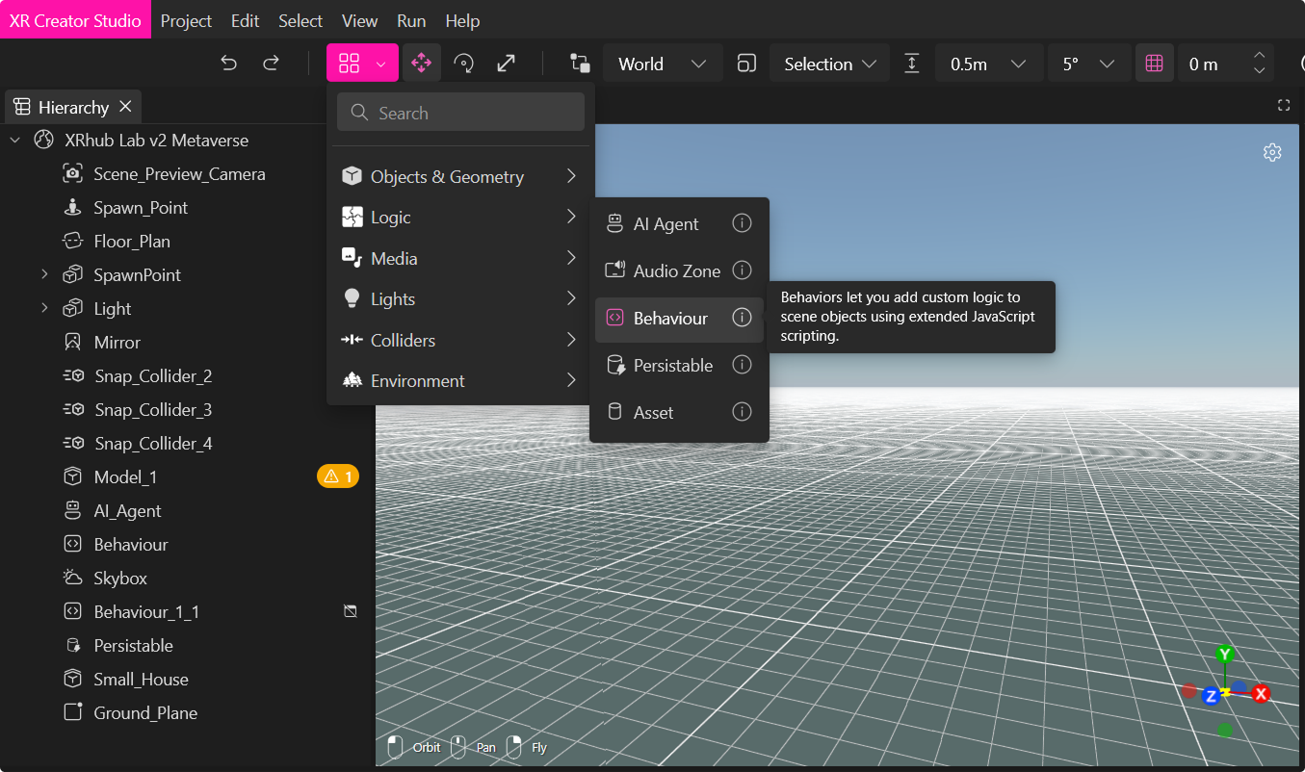Choose Behaviour from the Logic submenu
The image size is (1305, 772).
click(670, 319)
